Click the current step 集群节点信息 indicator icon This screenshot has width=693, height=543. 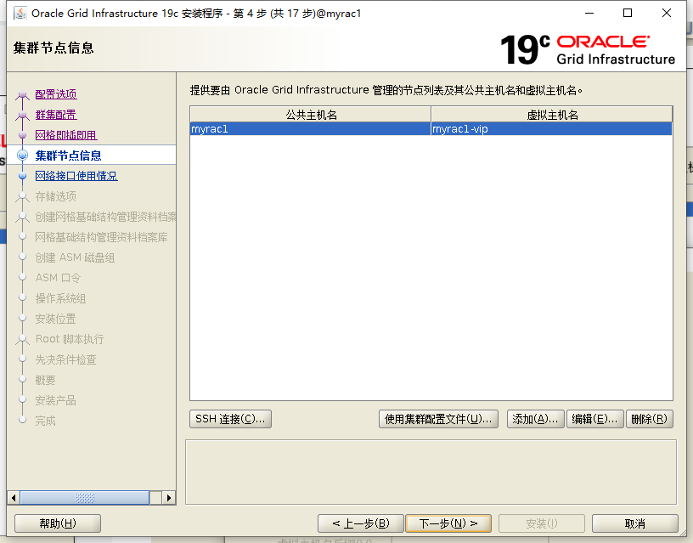click(x=23, y=156)
